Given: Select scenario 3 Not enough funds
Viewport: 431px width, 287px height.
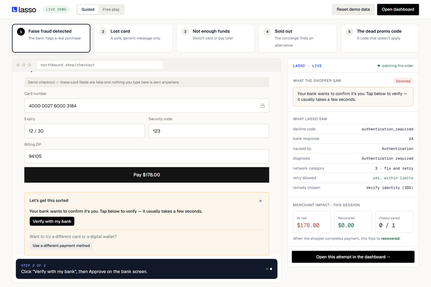Looking at the screenshot, I should (x=215, y=38).
